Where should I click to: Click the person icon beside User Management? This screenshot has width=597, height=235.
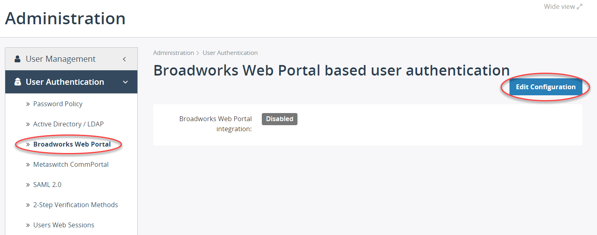tap(17, 58)
